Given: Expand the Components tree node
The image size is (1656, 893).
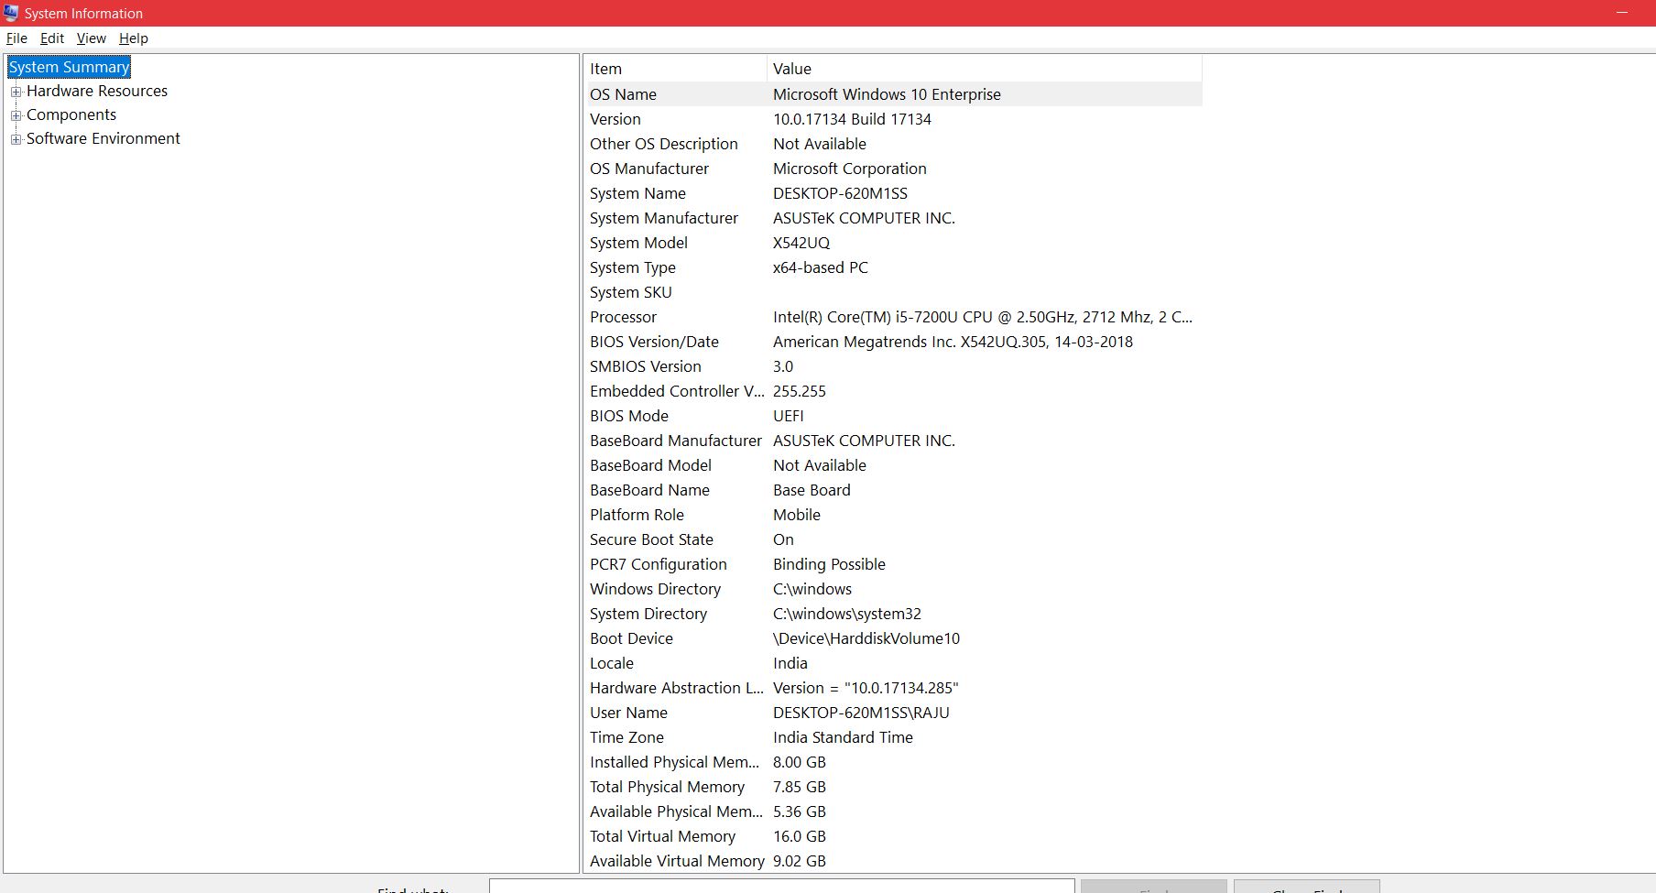Looking at the screenshot, I should 16,115.
